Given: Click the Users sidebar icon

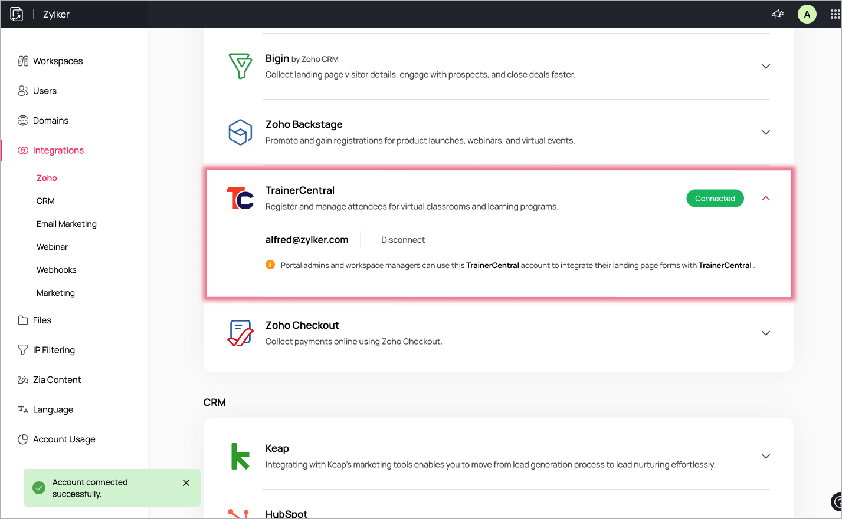Looking at the screenshot, I should coord(23,91).
